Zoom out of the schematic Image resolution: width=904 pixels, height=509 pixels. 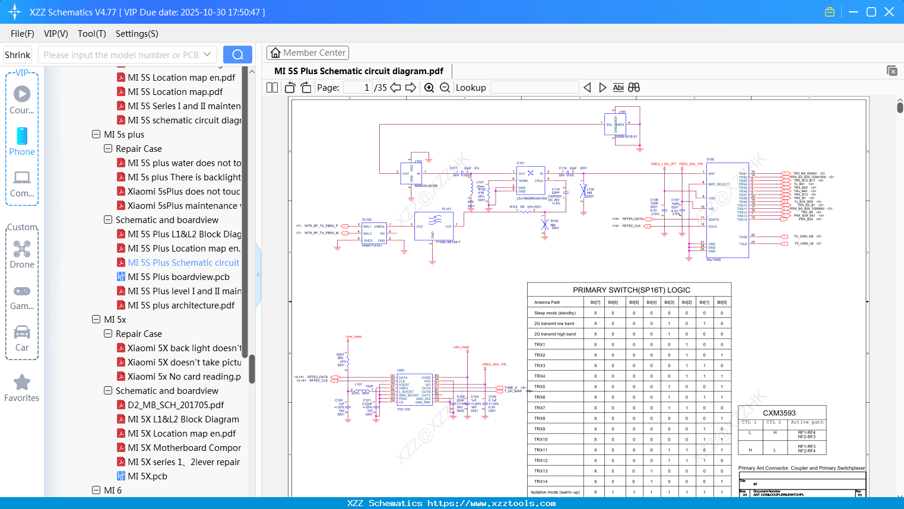443,87
